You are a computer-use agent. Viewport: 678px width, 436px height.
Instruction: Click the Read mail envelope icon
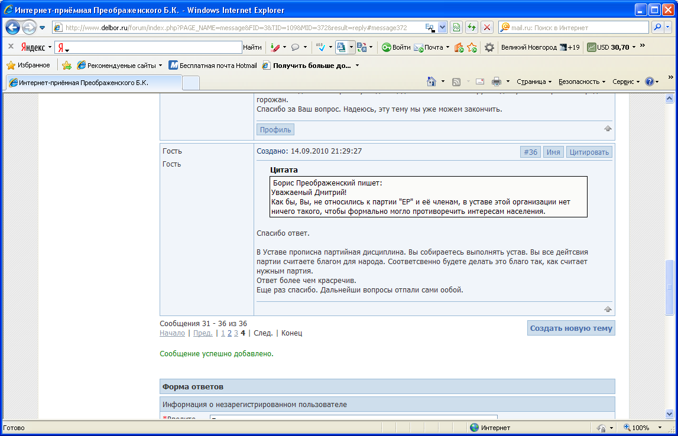[x=480, y=82]
